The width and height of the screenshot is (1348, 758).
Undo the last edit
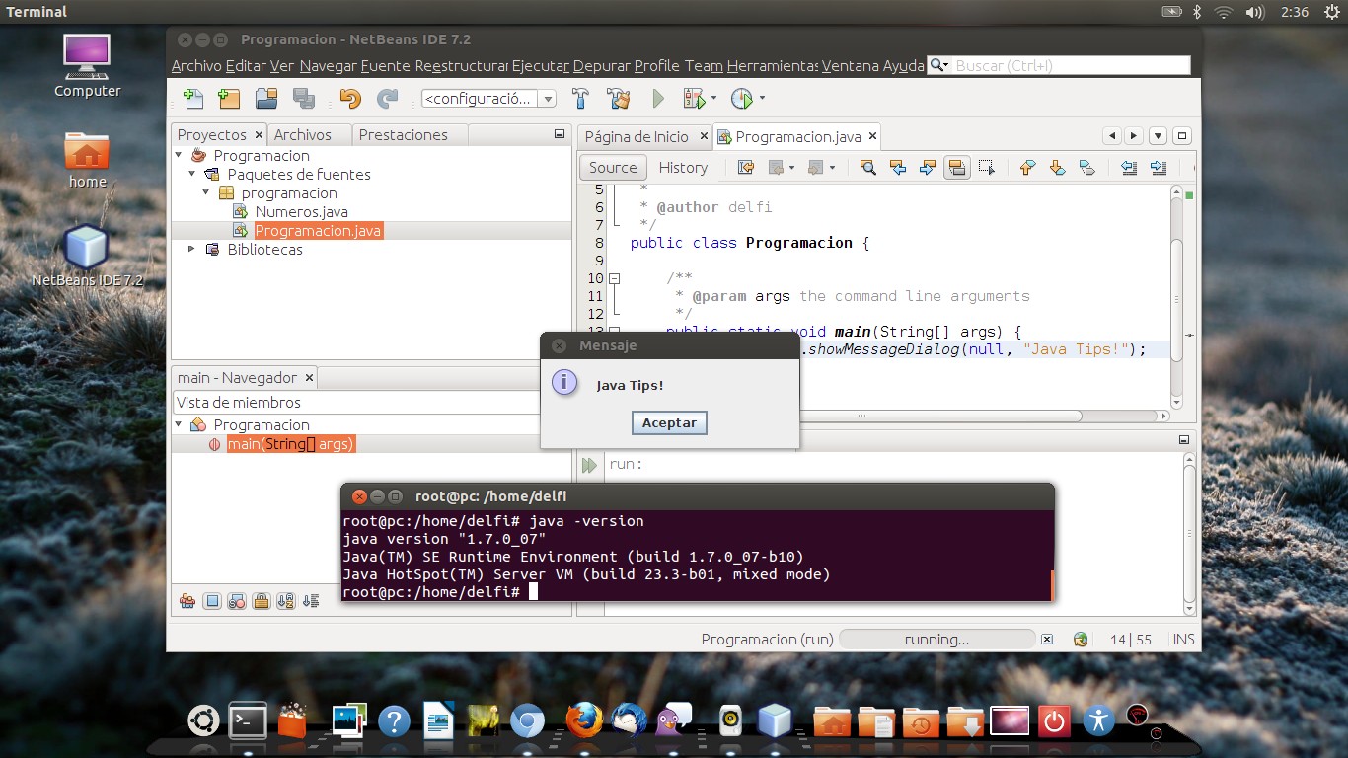click(351, 98)
